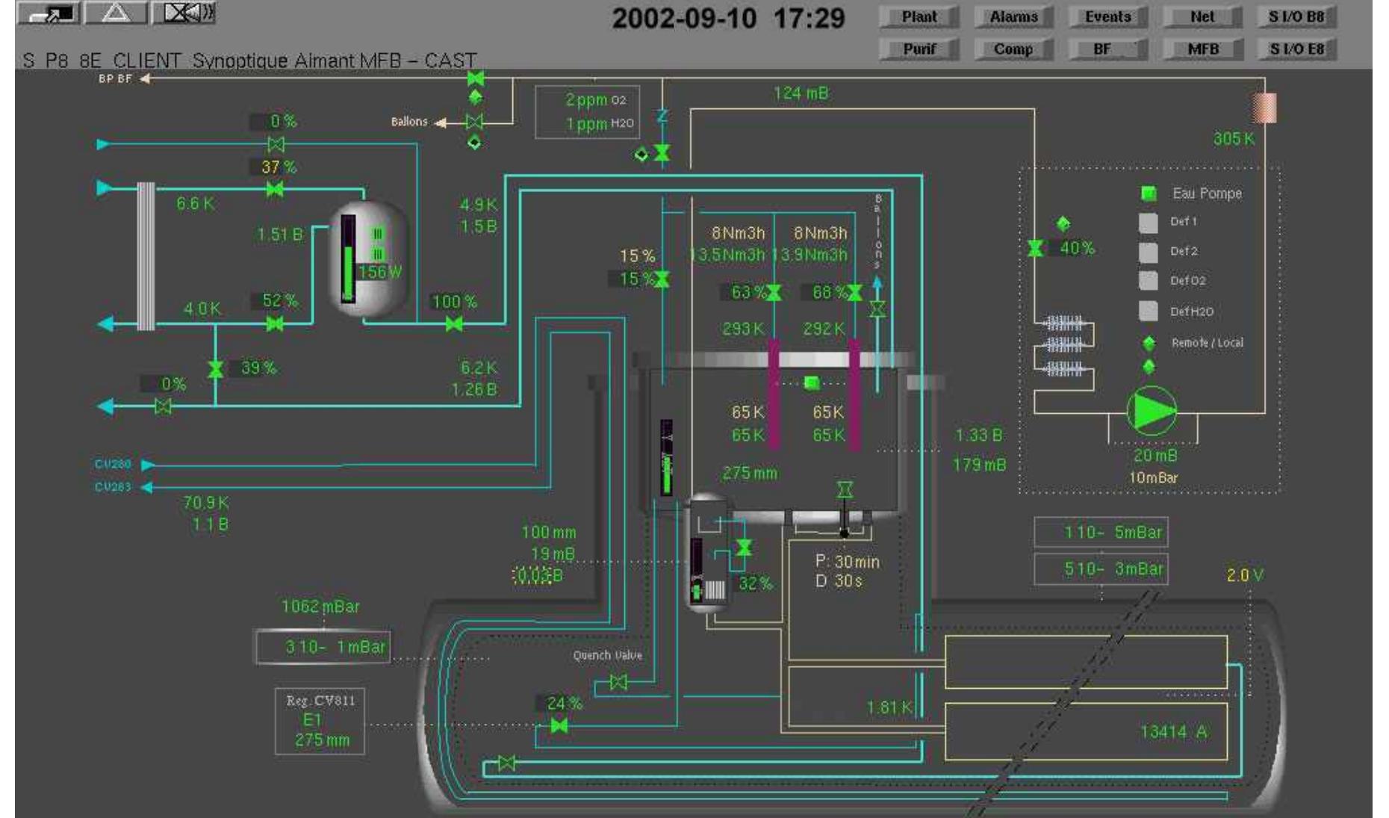Screen dimensions: 1389x818
Task: Select the 63 % flow valve
Action: click(x=774, y=293)
